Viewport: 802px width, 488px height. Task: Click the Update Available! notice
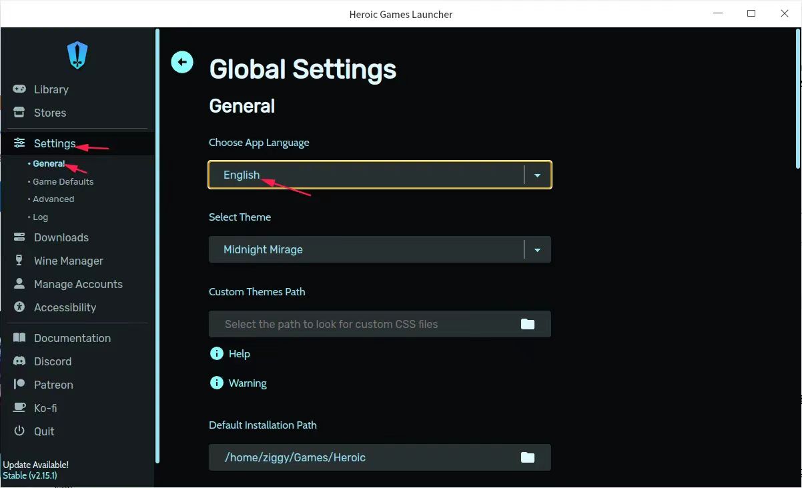coord(36,465)
